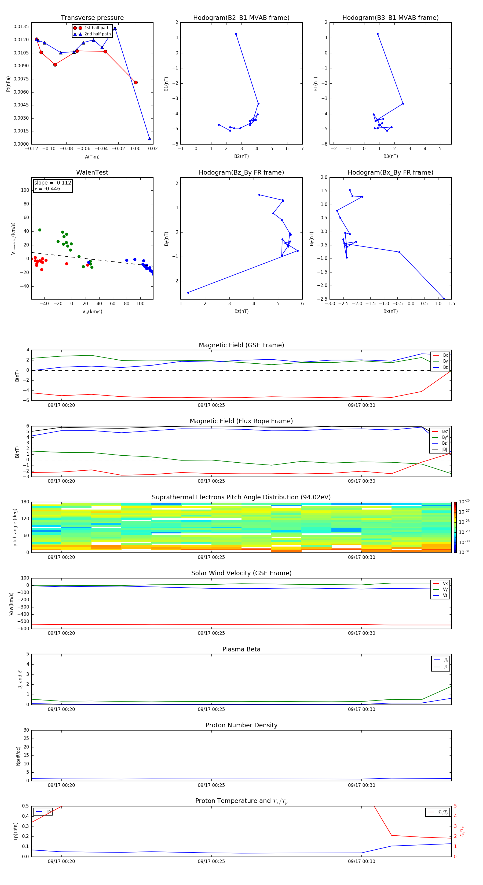This screenshot has height=885, width=483.
Task: Click the "V_remaining(km/s)" y-axis label
Action: [x=13, y=238]
